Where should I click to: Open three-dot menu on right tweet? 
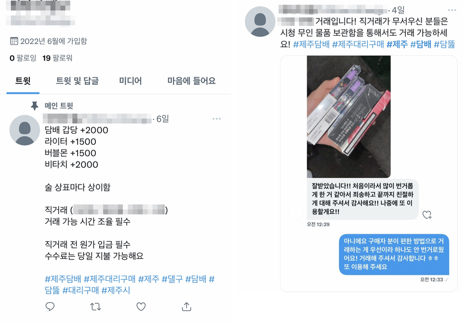click(452, 10)
